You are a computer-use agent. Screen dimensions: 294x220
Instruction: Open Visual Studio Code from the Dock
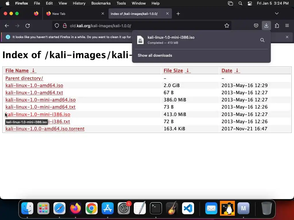coord(188,208)
